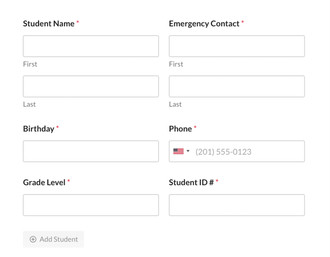This screenshot has width=330, height=257.
Task: Click the Add Student button
Action: [x=53, y=239]
